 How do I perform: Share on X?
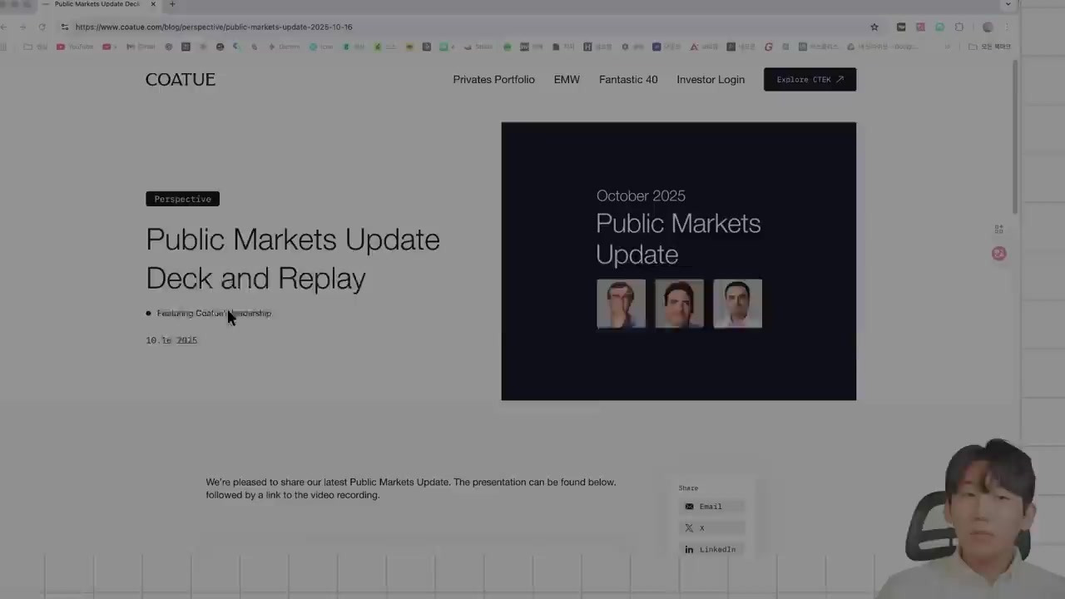[x=711, y=528]
